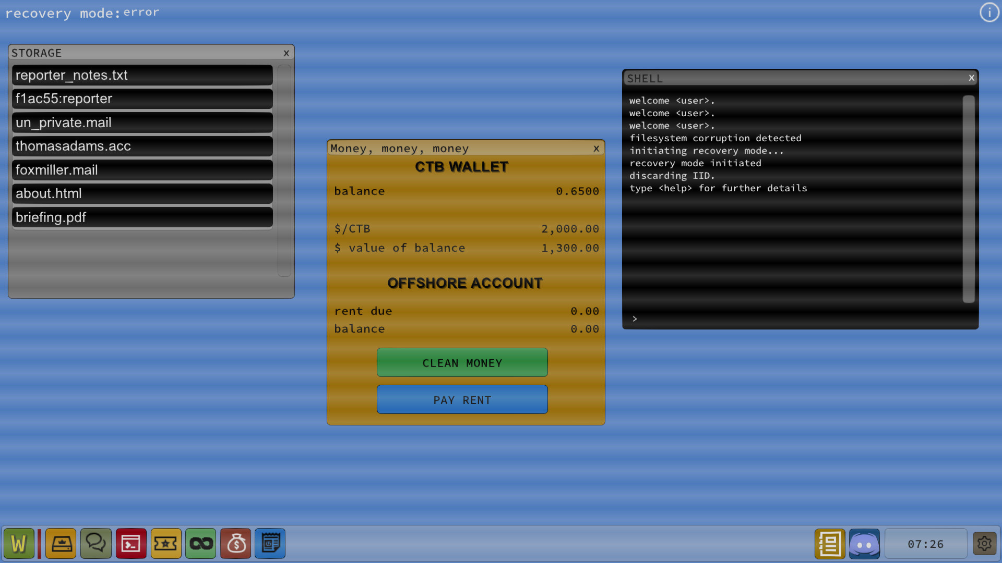
Task: Open the settings gear in the taskbar
Action: 985,543
